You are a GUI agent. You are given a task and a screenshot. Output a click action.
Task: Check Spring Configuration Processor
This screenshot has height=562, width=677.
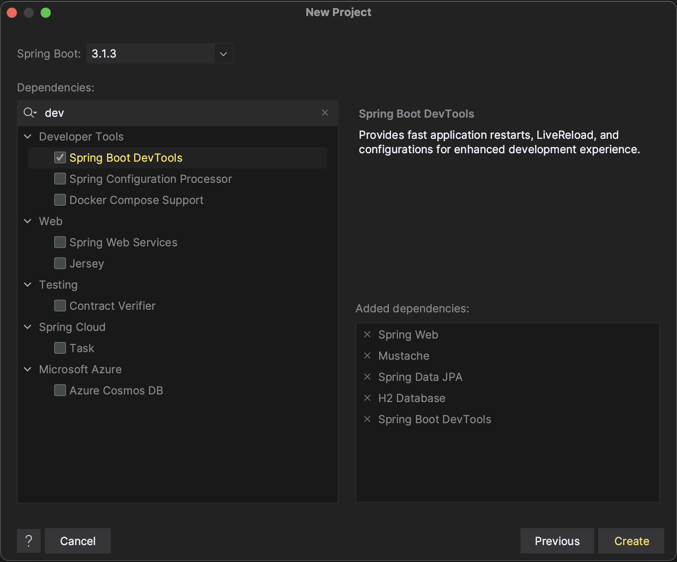pos(60,179)
